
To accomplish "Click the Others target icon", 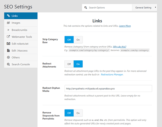I will click(x=8, y=57).
